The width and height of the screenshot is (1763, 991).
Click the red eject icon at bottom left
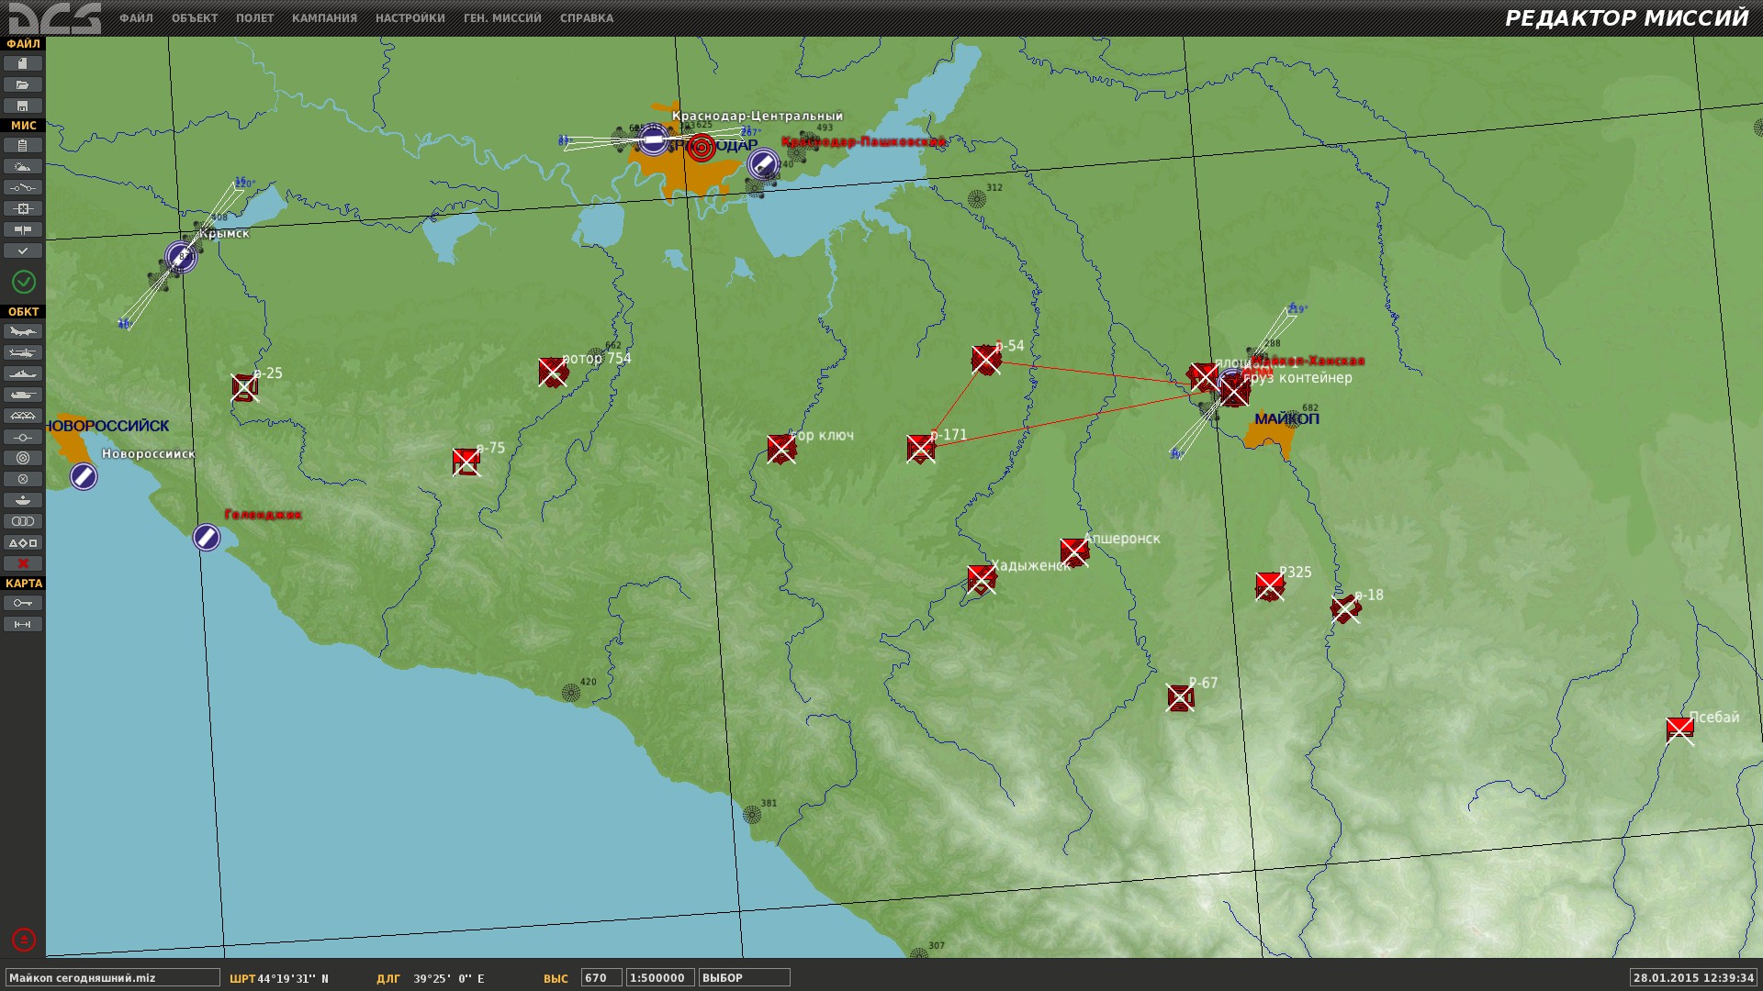point(24,940)
